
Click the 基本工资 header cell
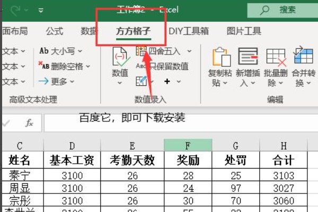coord(72,160)
